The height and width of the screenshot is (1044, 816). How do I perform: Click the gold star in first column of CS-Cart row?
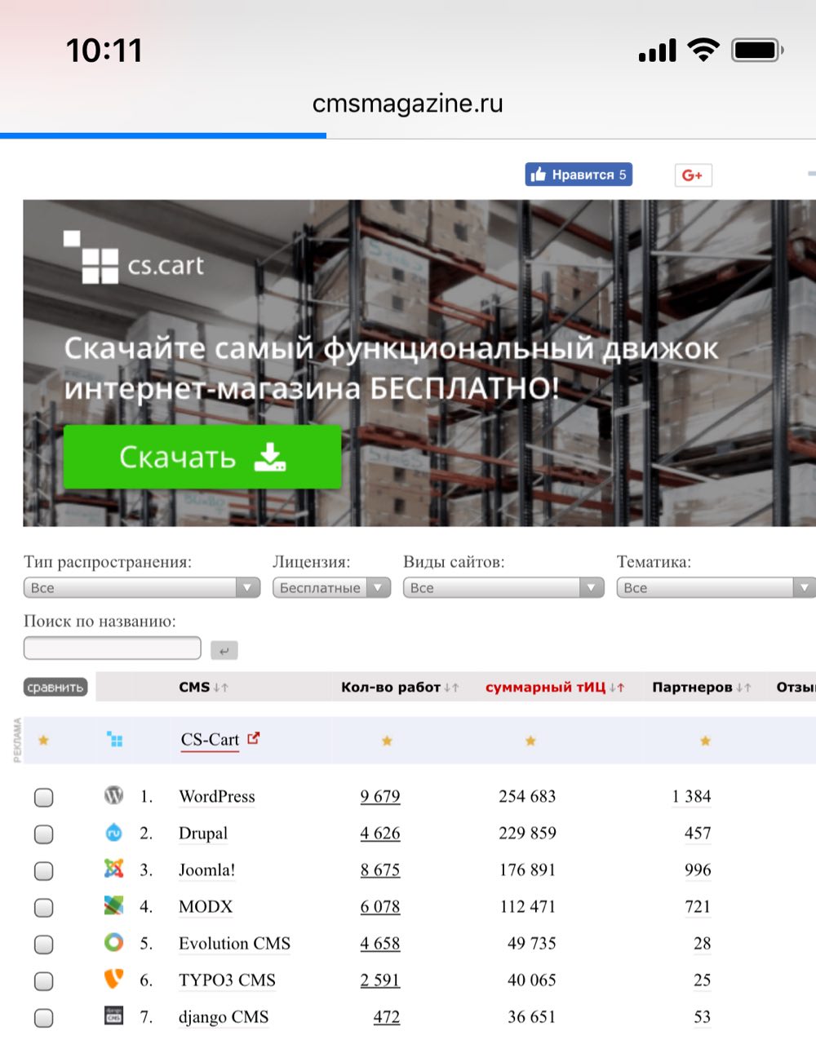pyautogui.click(x=43, y=741)
